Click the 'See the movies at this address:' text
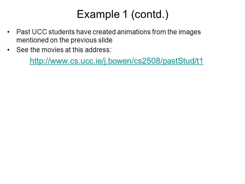Screen dimensions: 245x184 pyautogui.click(x=64, y=50)
